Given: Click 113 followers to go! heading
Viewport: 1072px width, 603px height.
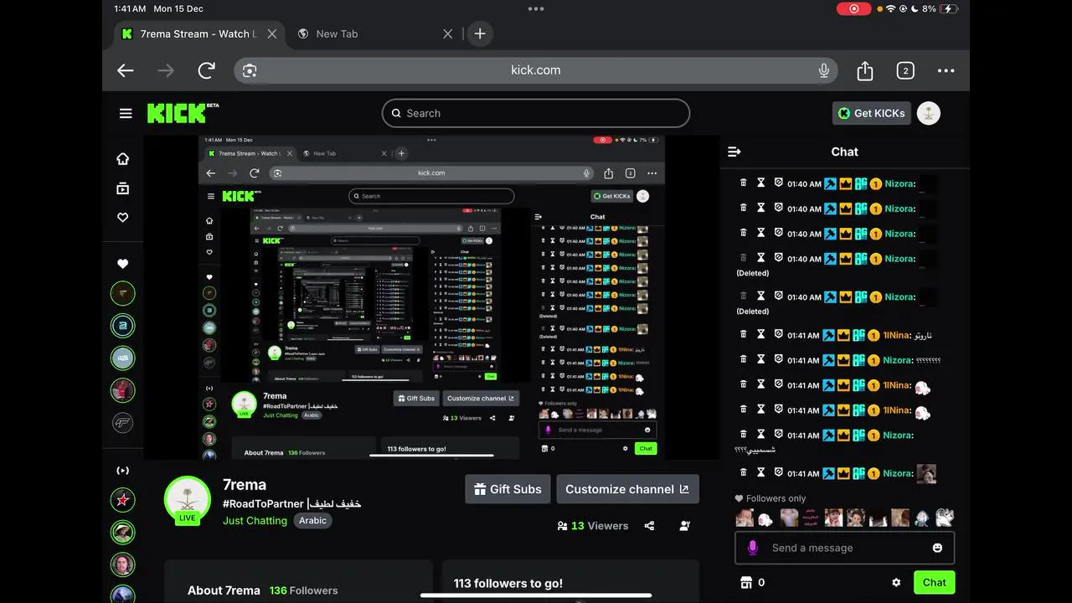Looking at the screenshot, I should click(508, 583).
